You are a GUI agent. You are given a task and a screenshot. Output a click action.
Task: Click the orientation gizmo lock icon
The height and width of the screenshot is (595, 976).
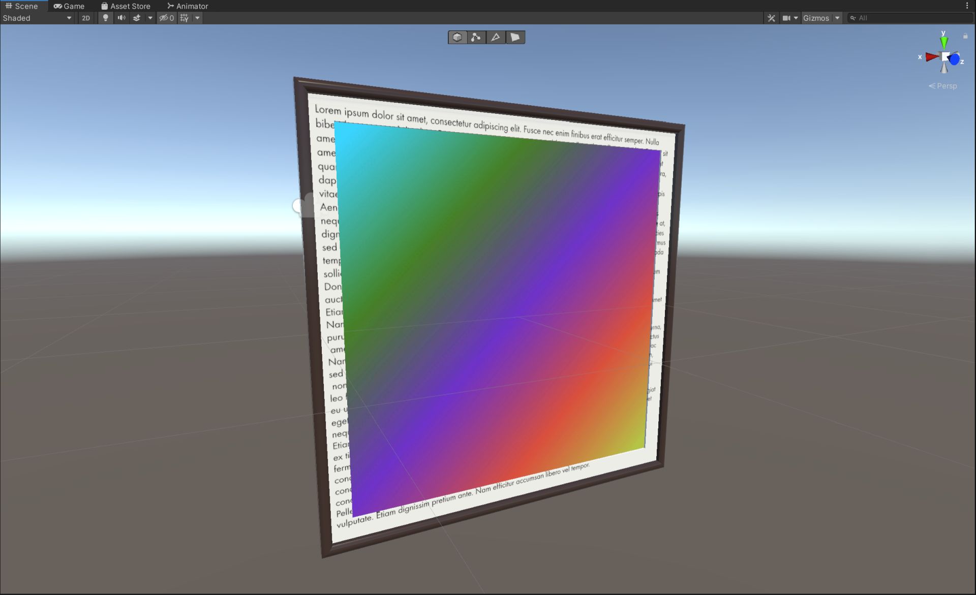point(965,36)
